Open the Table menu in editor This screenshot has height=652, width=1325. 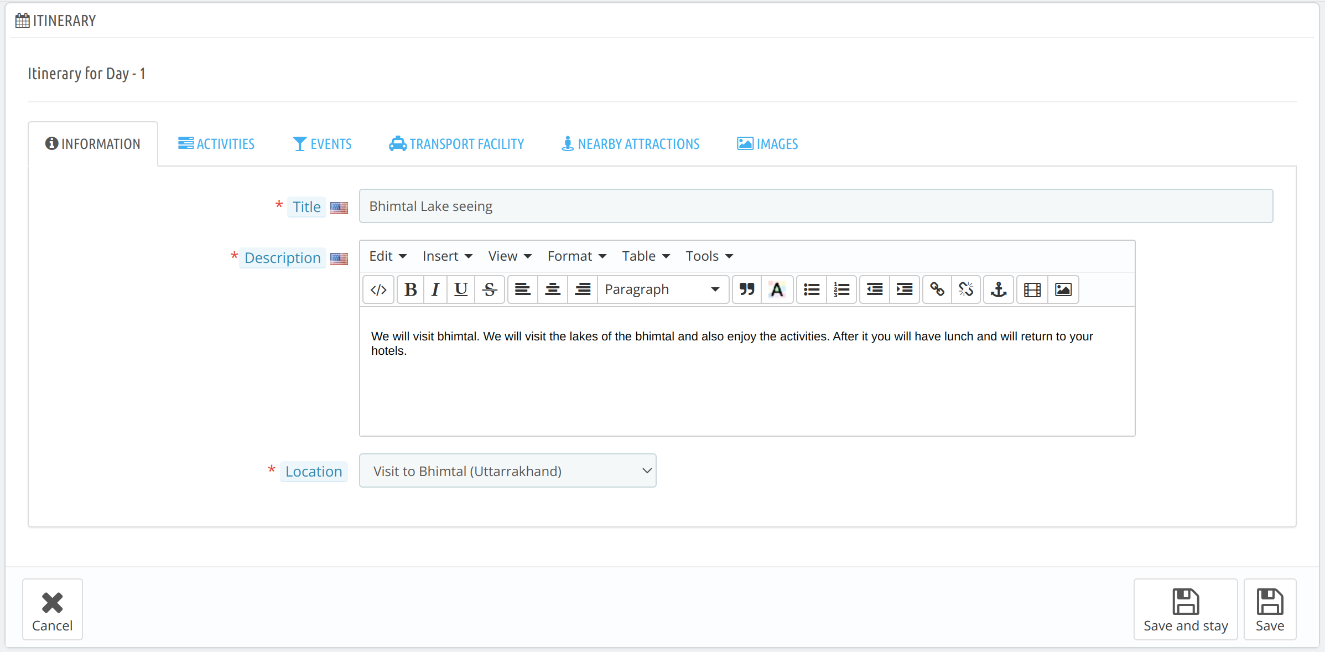pos(646,256)
